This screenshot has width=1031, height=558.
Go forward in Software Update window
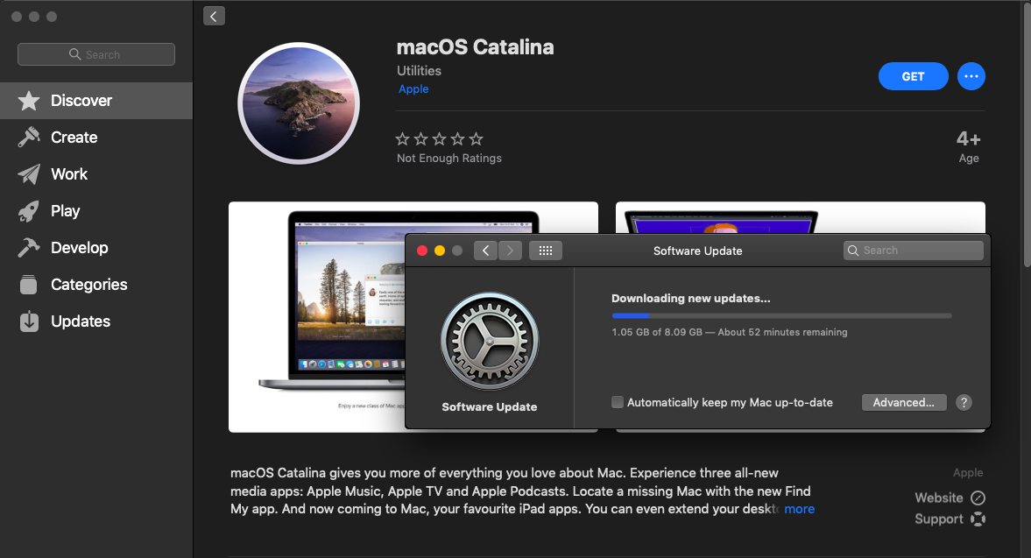pos(510,251)
